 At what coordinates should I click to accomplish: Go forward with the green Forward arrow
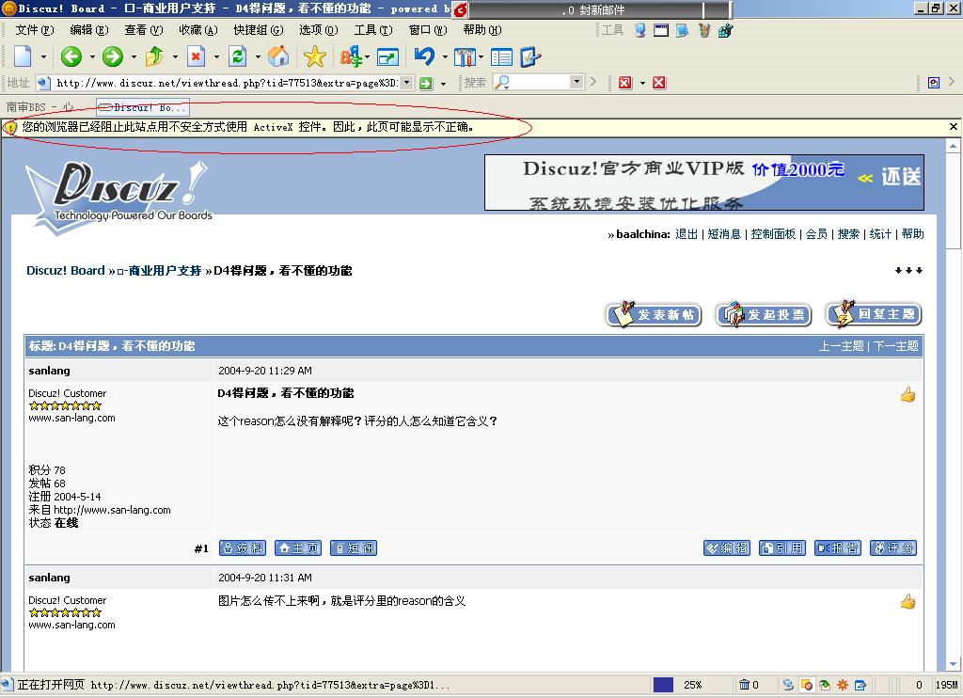point(113,56)
